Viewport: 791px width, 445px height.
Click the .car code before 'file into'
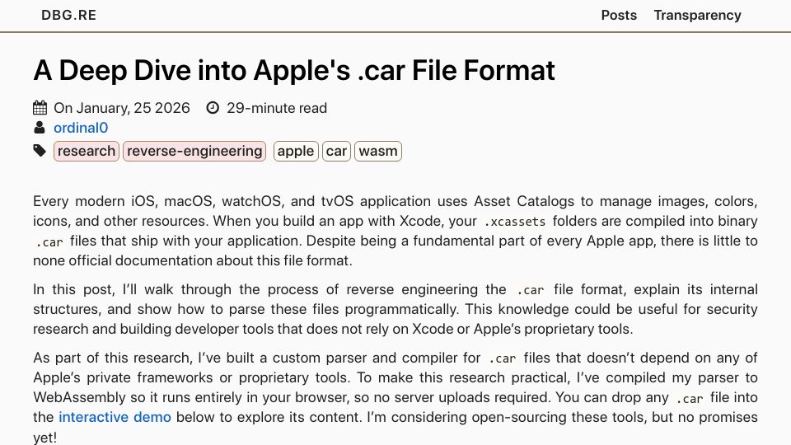[x=689, y=399]
